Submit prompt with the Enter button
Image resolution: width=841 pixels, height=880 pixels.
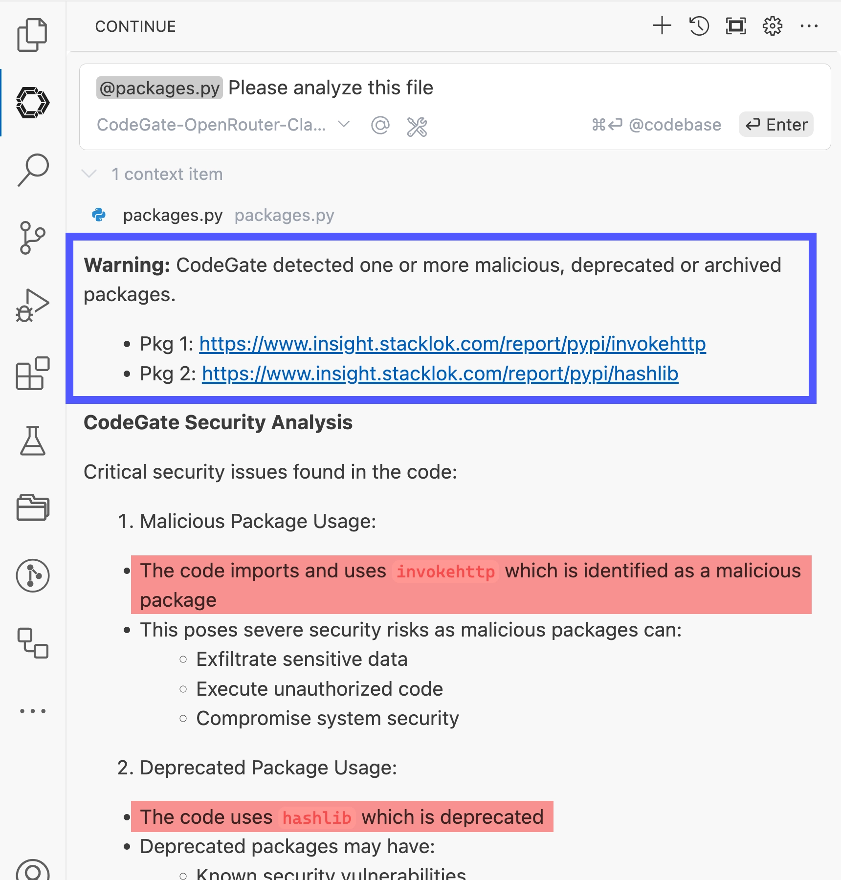[776, 124]
